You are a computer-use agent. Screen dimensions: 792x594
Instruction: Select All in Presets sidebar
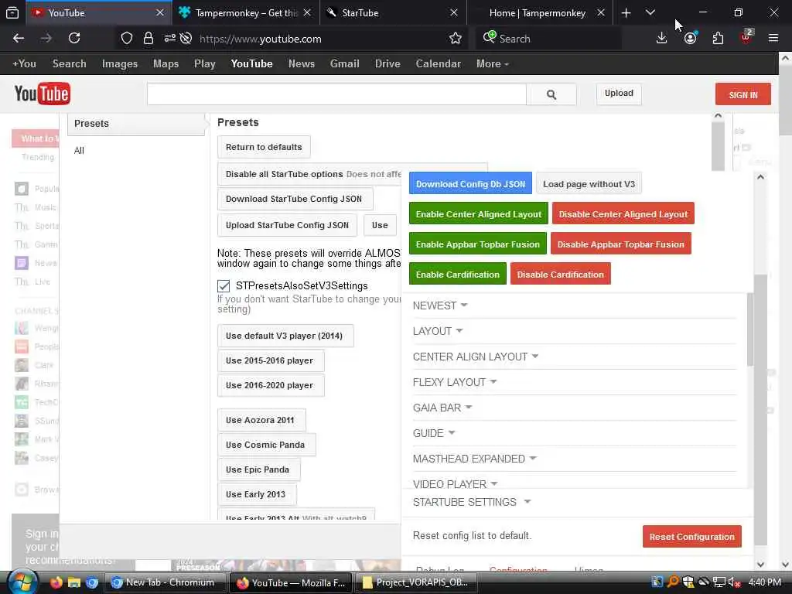click(79, 151)
